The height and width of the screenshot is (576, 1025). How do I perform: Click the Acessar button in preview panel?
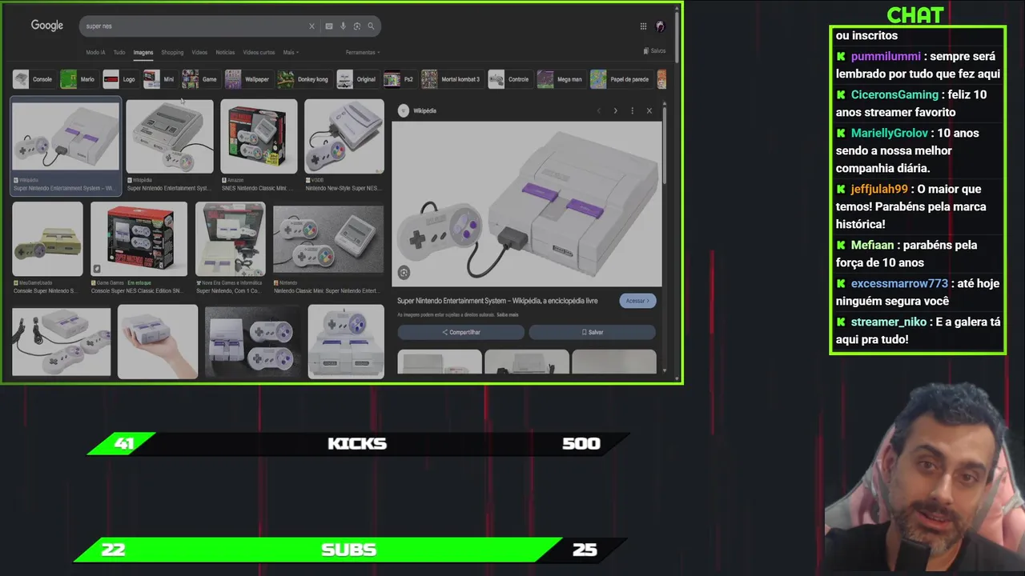coord(637,301)
